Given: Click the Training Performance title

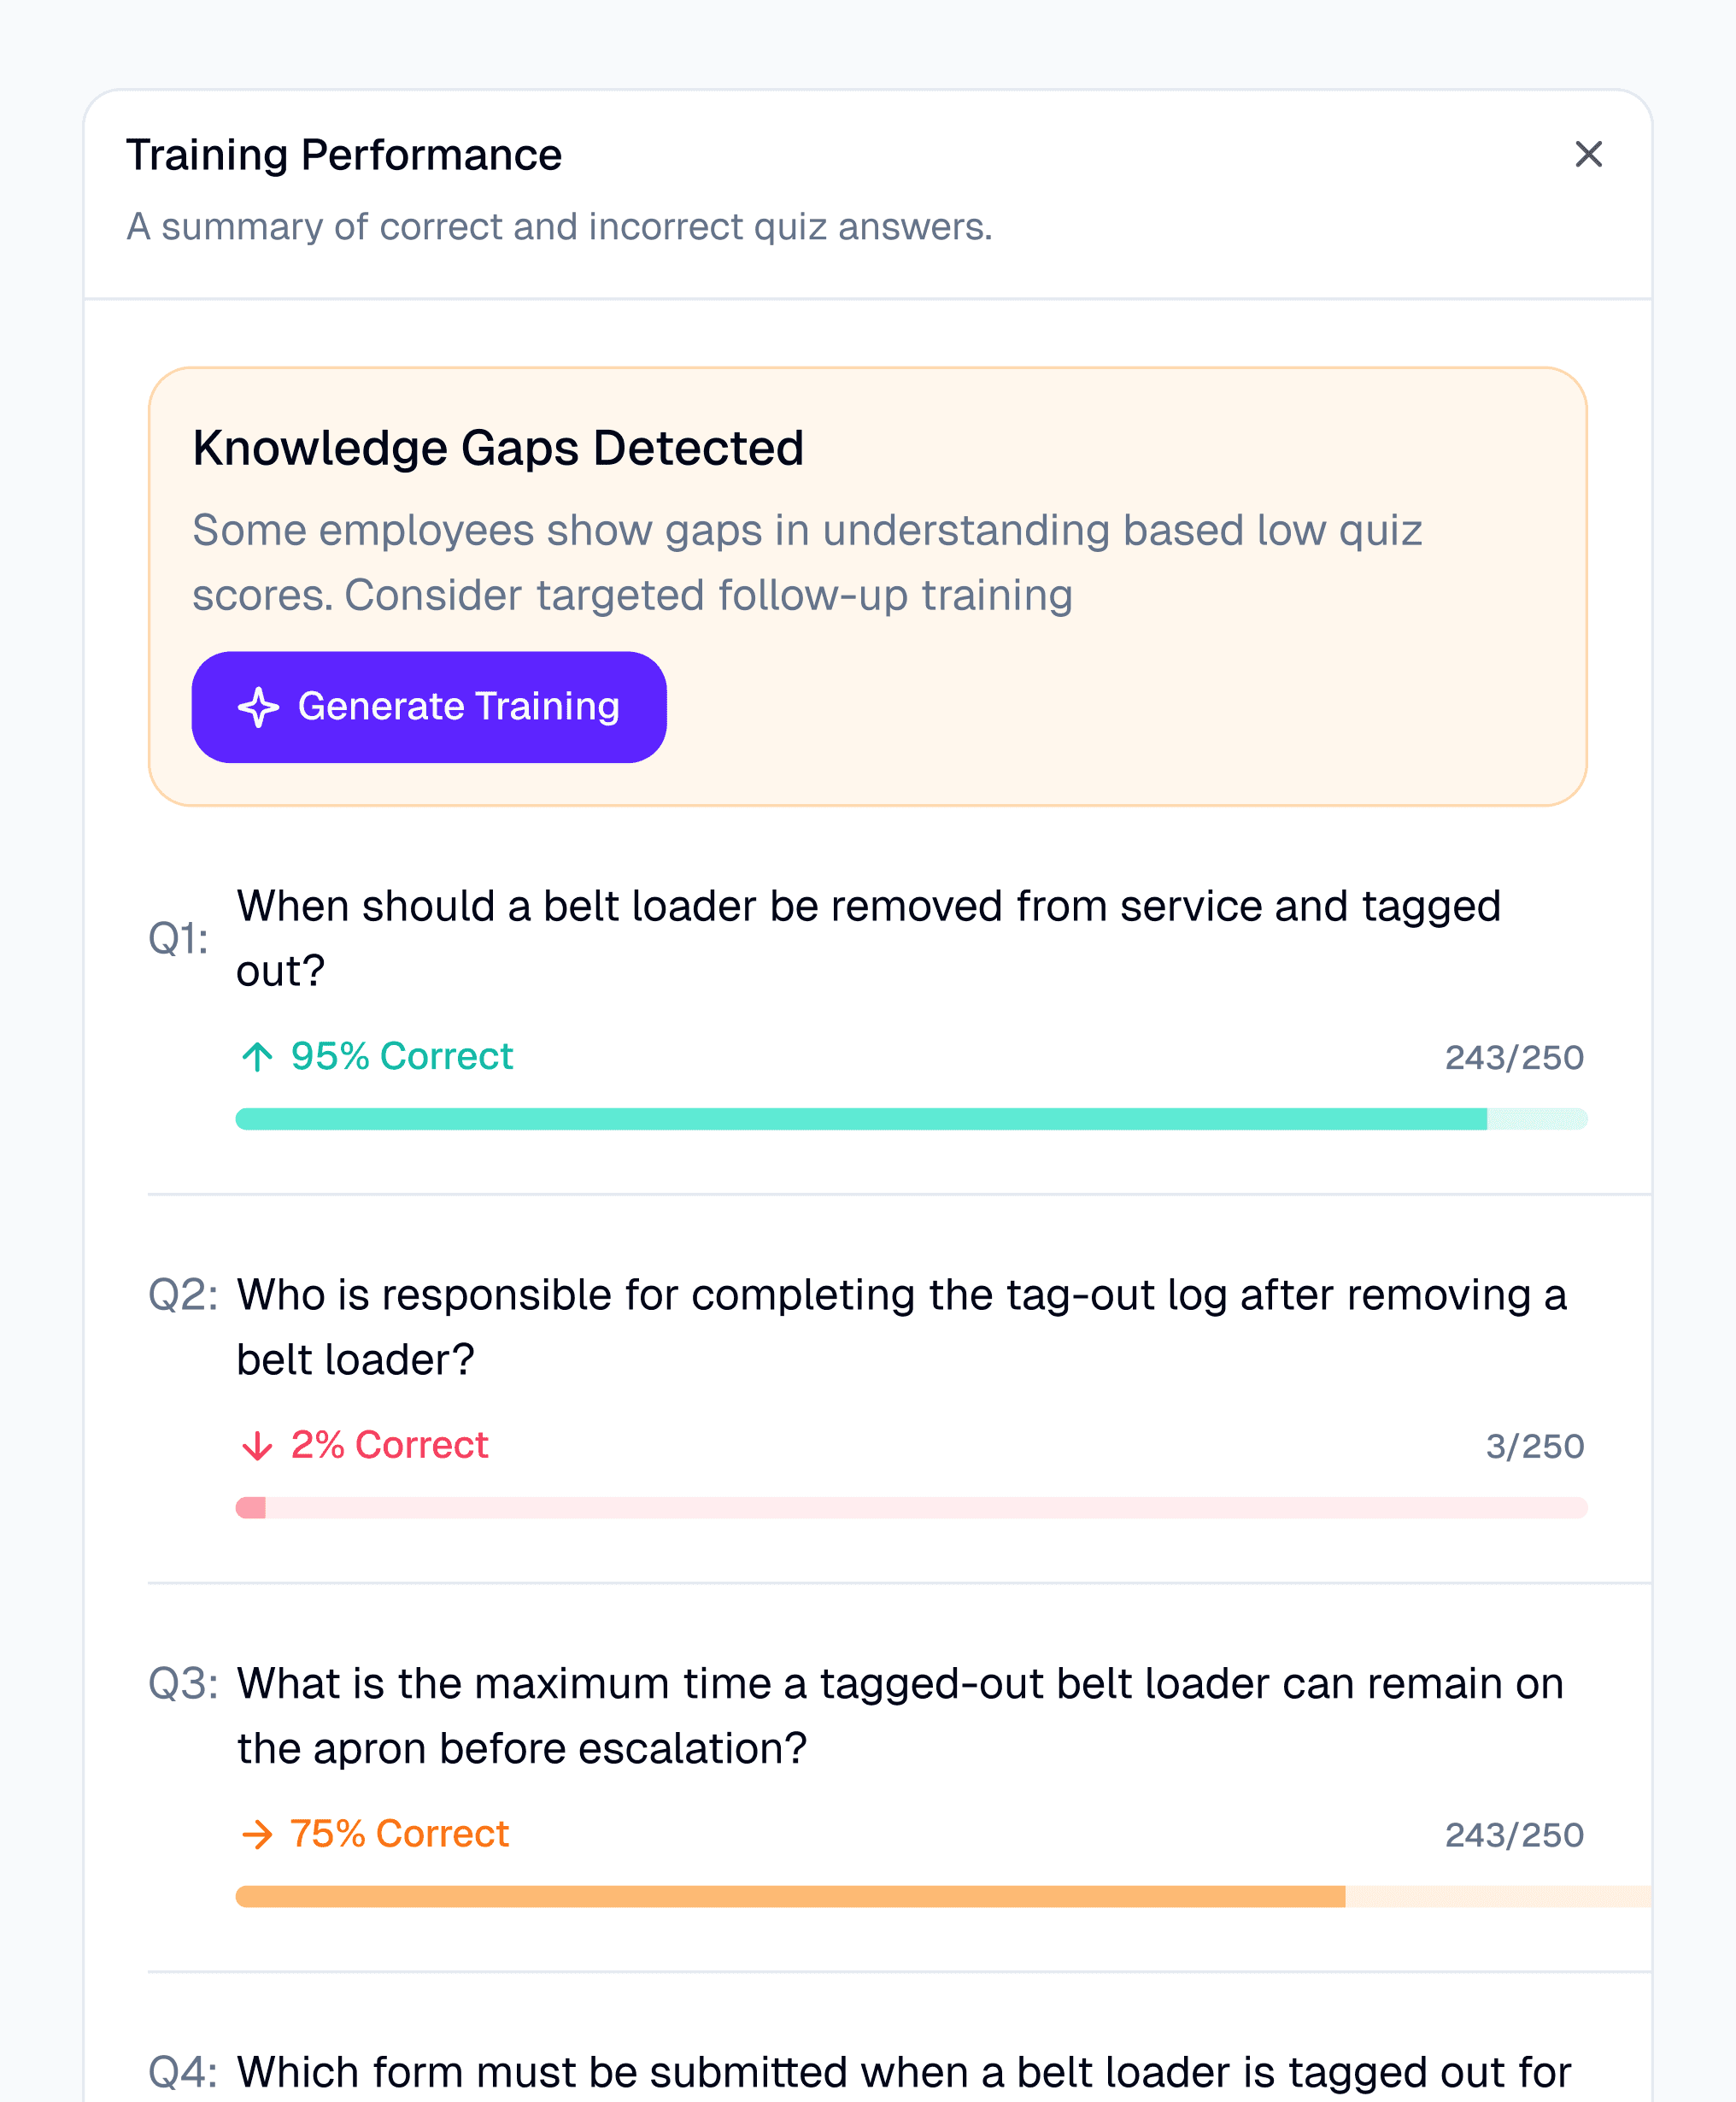Looking at the screenshot, I should (344, 155).
